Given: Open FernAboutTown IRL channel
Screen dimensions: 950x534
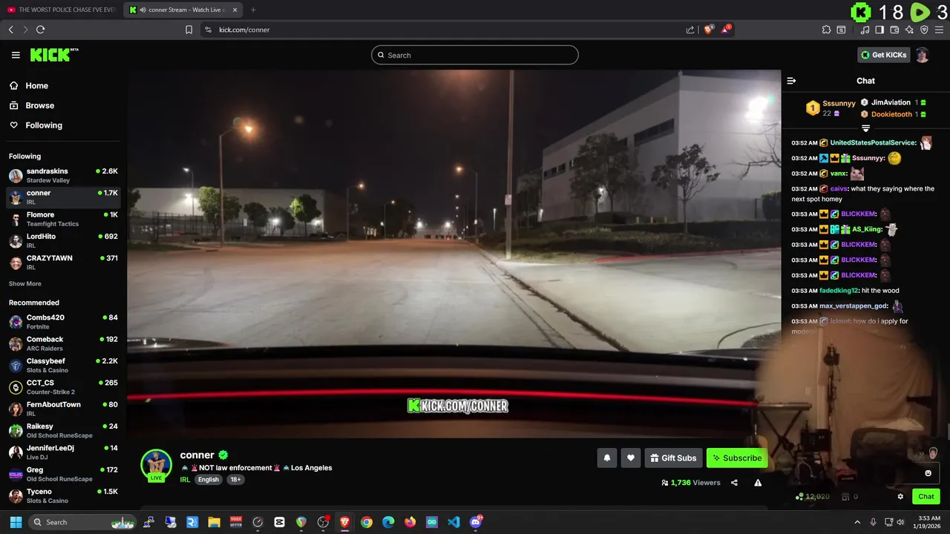Looking at the screenshot, I should click(63, 409).
